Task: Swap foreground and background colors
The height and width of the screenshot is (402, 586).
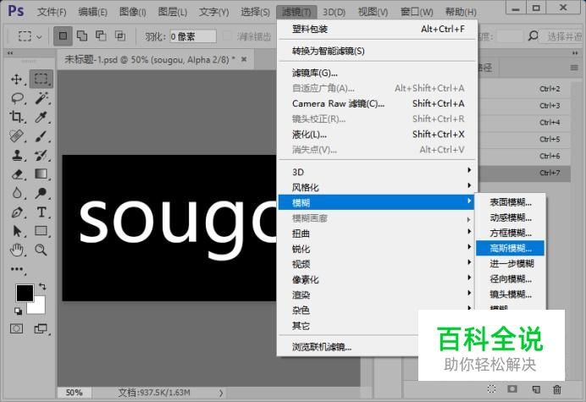Action: pos(42,287)
